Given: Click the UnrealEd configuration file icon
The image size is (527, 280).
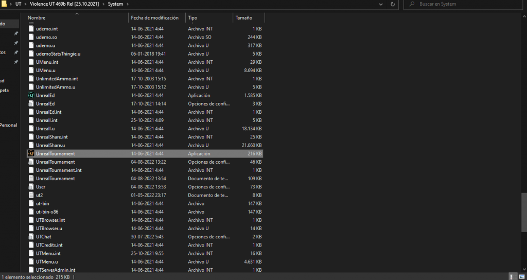Looking at the screenshot, I should pos(31,103).
